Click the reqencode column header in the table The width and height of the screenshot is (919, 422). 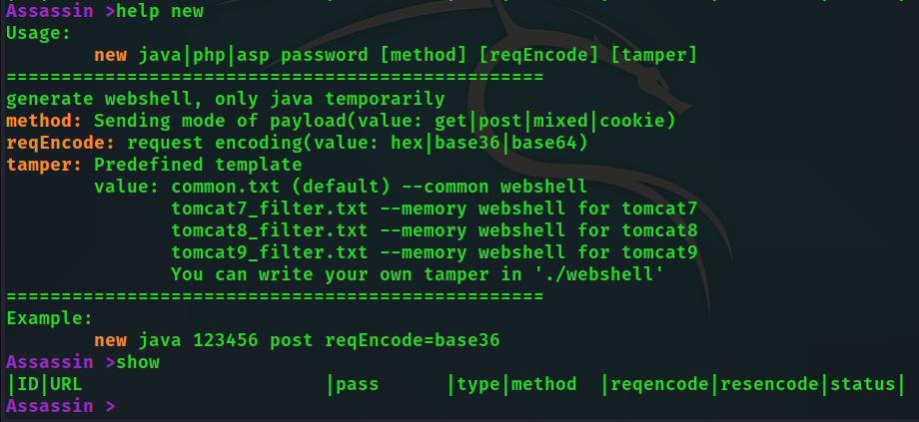tap(660, 384)
